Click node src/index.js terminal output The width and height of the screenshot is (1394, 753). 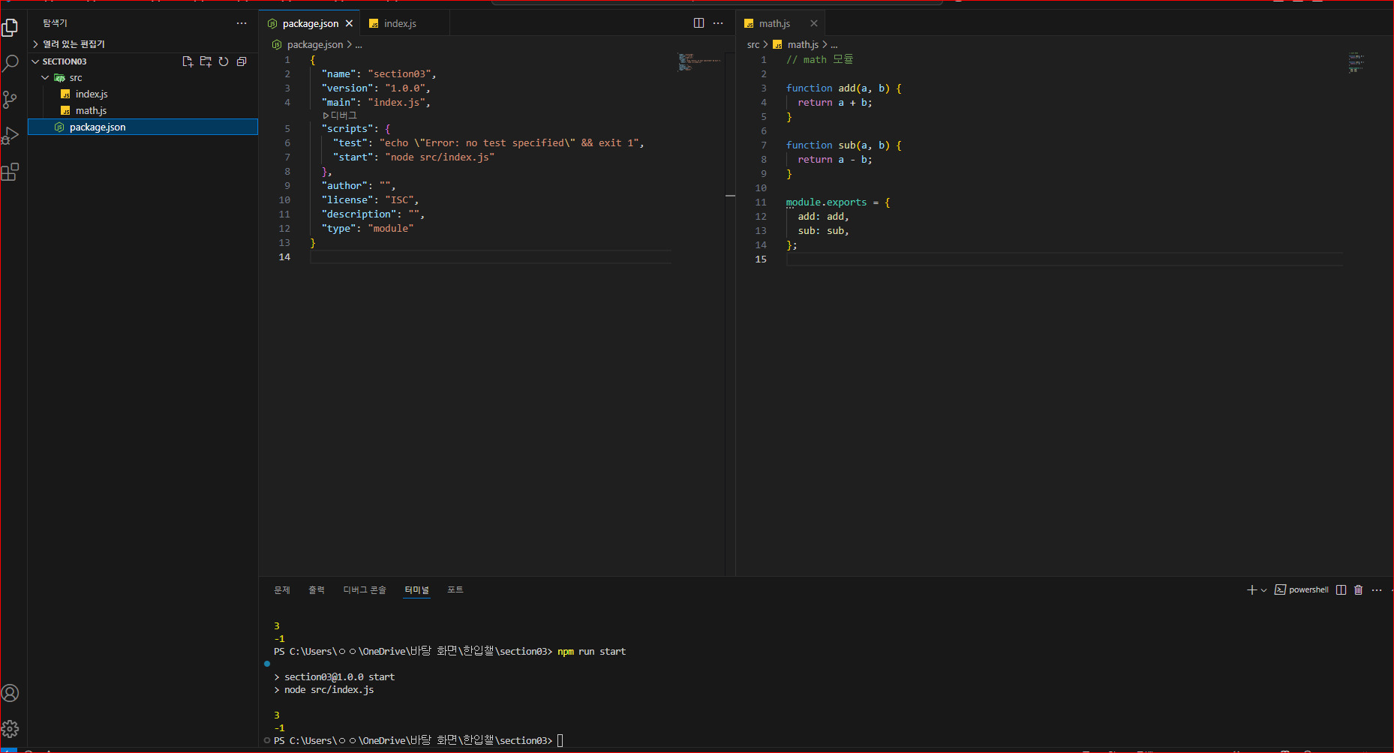[329, 690]
